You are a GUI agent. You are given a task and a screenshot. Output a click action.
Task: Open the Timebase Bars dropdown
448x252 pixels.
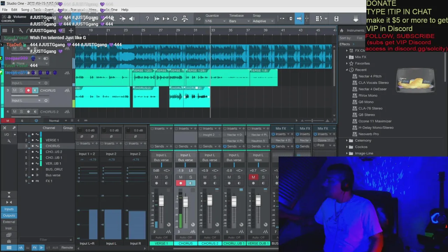[x=239, y=21]
